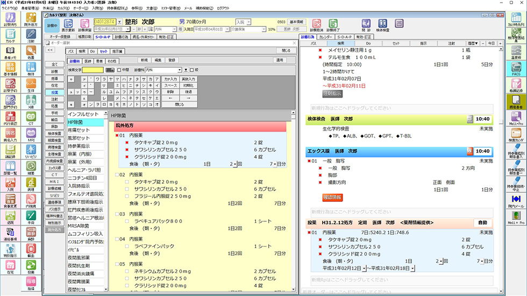Image resolution: width=527 pixels, height=296 pixels.
Task: Click the 確認情報 button
Action: tap(332, 197)
